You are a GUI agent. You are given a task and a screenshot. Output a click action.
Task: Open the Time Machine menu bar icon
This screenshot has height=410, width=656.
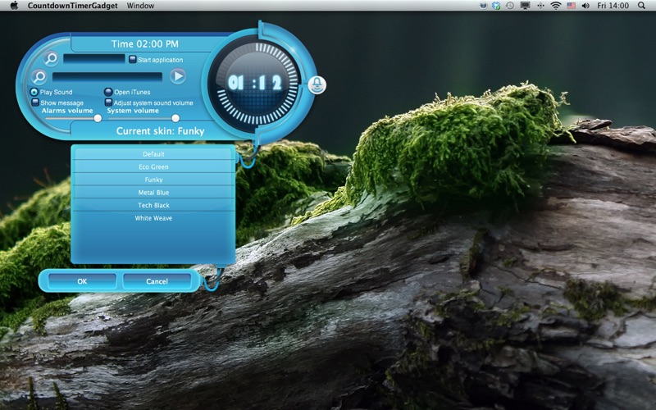(509, 6)
